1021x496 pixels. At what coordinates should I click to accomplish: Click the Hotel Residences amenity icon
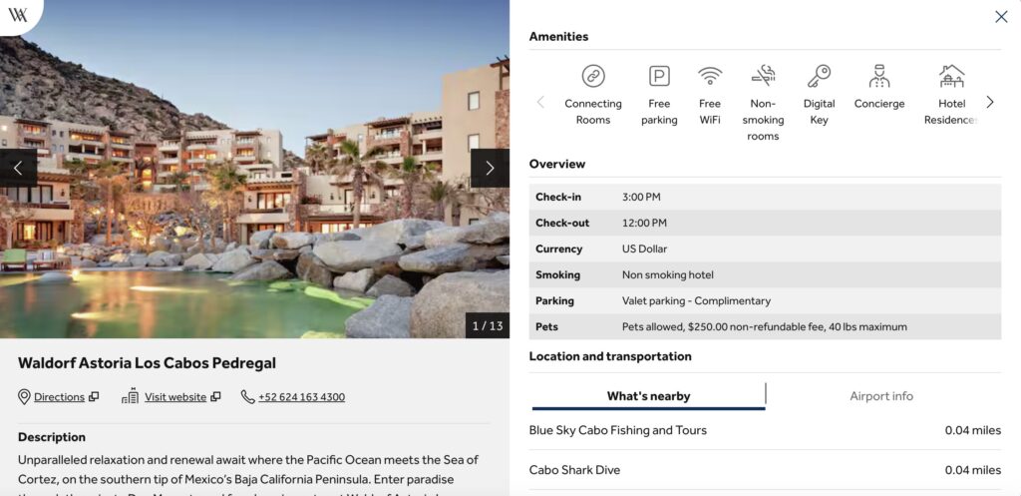click(x=951, y=76)
